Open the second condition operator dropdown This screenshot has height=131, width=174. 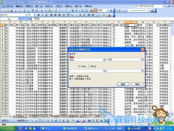(104, 71)
